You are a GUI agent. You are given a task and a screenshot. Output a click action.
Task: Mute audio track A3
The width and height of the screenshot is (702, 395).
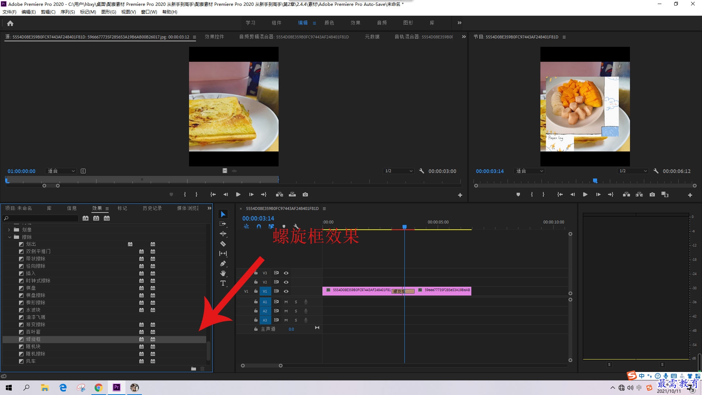[286, 320]
